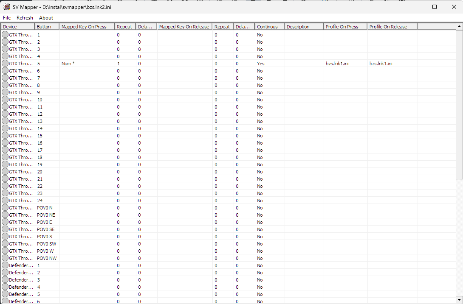Open the Refresh menu
Image resolution: width=463 pixels, height=304 pixels.
(x=25, y=18)
